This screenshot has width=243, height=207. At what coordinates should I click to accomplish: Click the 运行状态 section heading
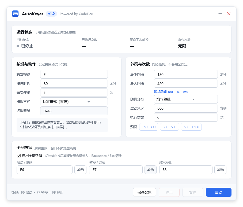pos(24,32)
